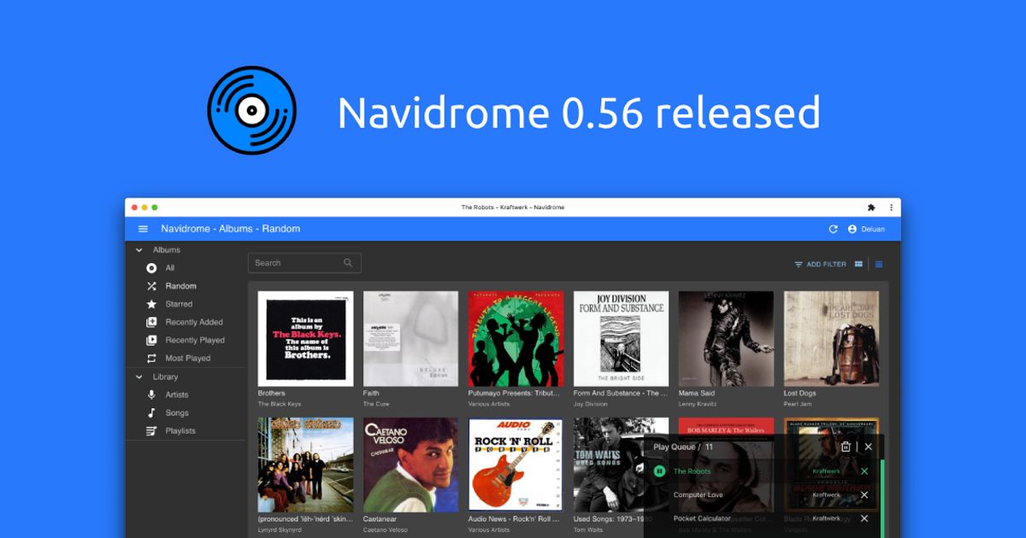Open Putumayo Presents tribute album cover
This screenshot has width=1026, height=538.
[516, 339]
